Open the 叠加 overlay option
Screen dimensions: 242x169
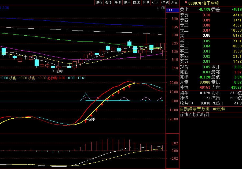click(x=108, y=2)
